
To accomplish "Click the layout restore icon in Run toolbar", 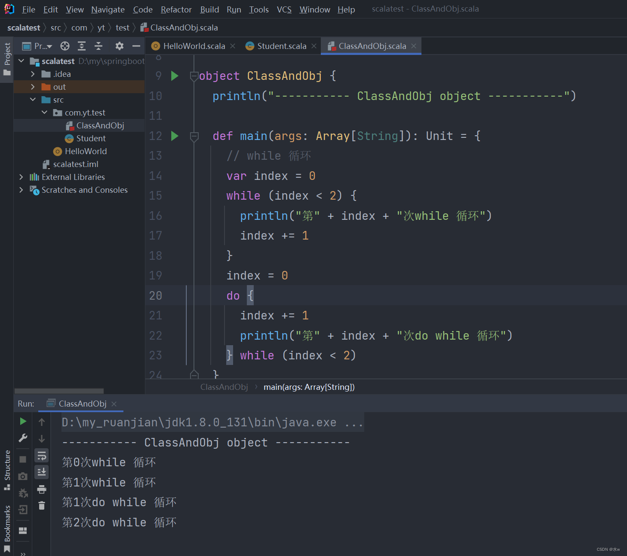I will pos(23,531).
